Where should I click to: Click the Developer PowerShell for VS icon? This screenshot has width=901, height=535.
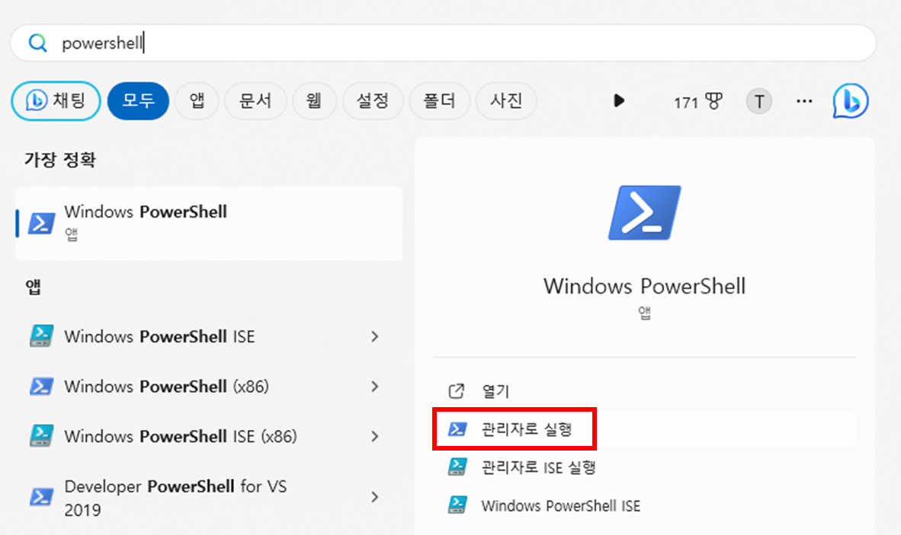tap(41, 497)
